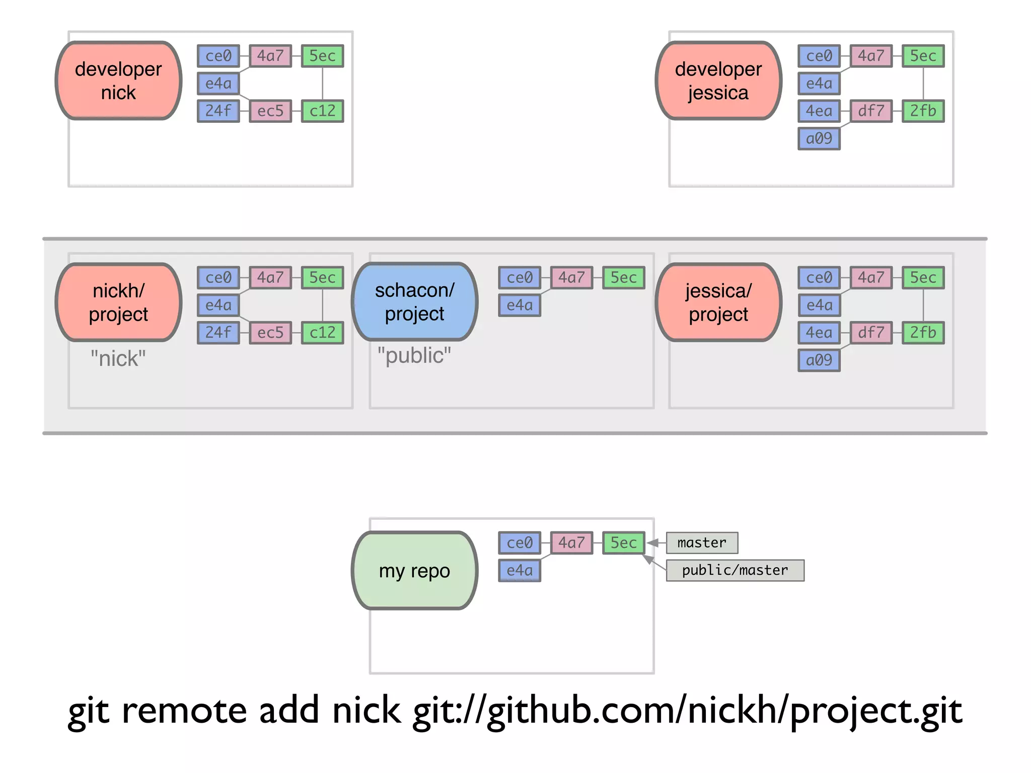Select 24f commit in developer nick box
The image size is (1031, 773).
tap(218, 111)
